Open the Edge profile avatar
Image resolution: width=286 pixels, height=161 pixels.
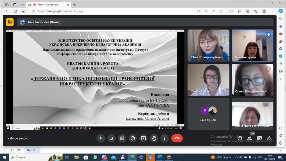click(264, 11)
